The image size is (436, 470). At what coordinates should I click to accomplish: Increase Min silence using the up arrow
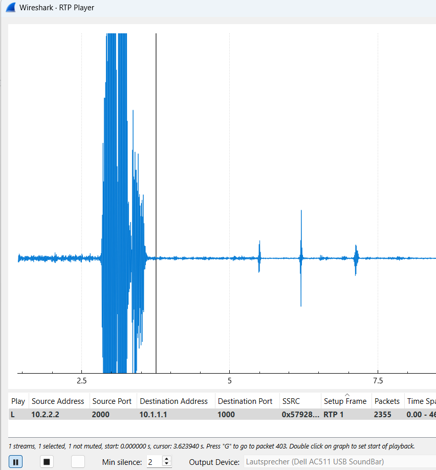point(166,458)
